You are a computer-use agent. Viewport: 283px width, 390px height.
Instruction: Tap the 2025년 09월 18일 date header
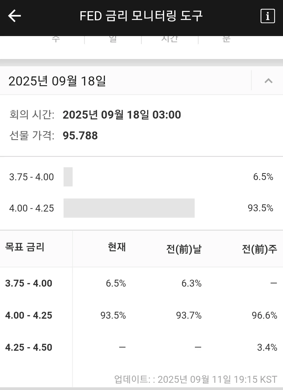pos(57,81)
